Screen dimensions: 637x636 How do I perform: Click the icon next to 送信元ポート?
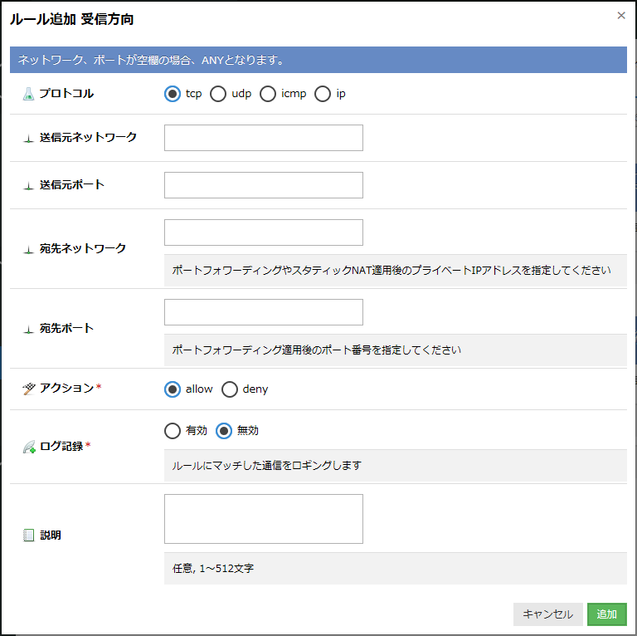coord(29,185)
